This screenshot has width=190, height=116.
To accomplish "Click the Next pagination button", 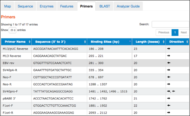I will click(184, 32).
